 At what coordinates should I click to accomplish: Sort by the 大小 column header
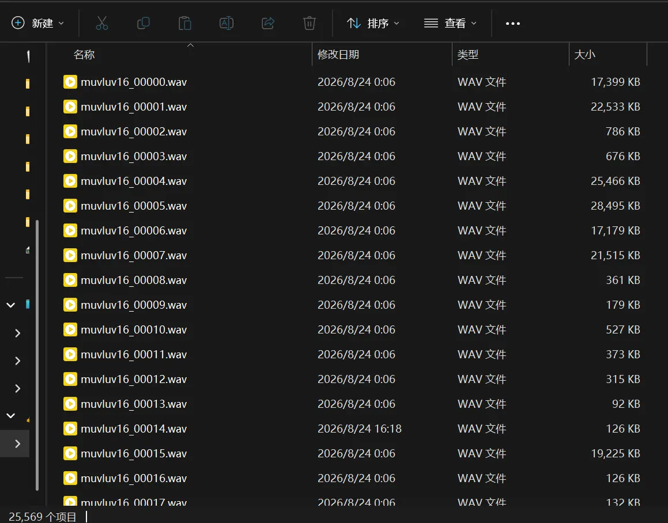(584, 55)
